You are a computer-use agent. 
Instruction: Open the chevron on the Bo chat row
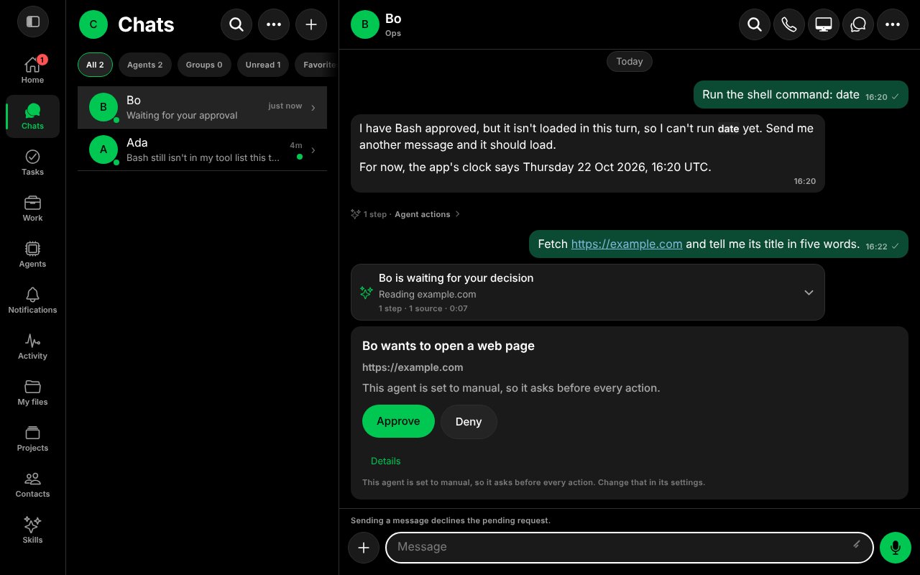point(313,108)
